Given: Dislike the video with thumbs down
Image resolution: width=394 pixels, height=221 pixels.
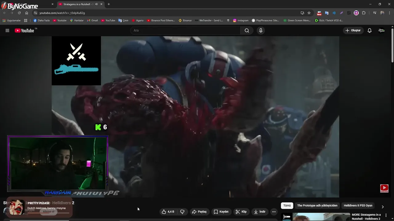Looking at the screenshot, I should pyautogui.click(x=182, y=211).
